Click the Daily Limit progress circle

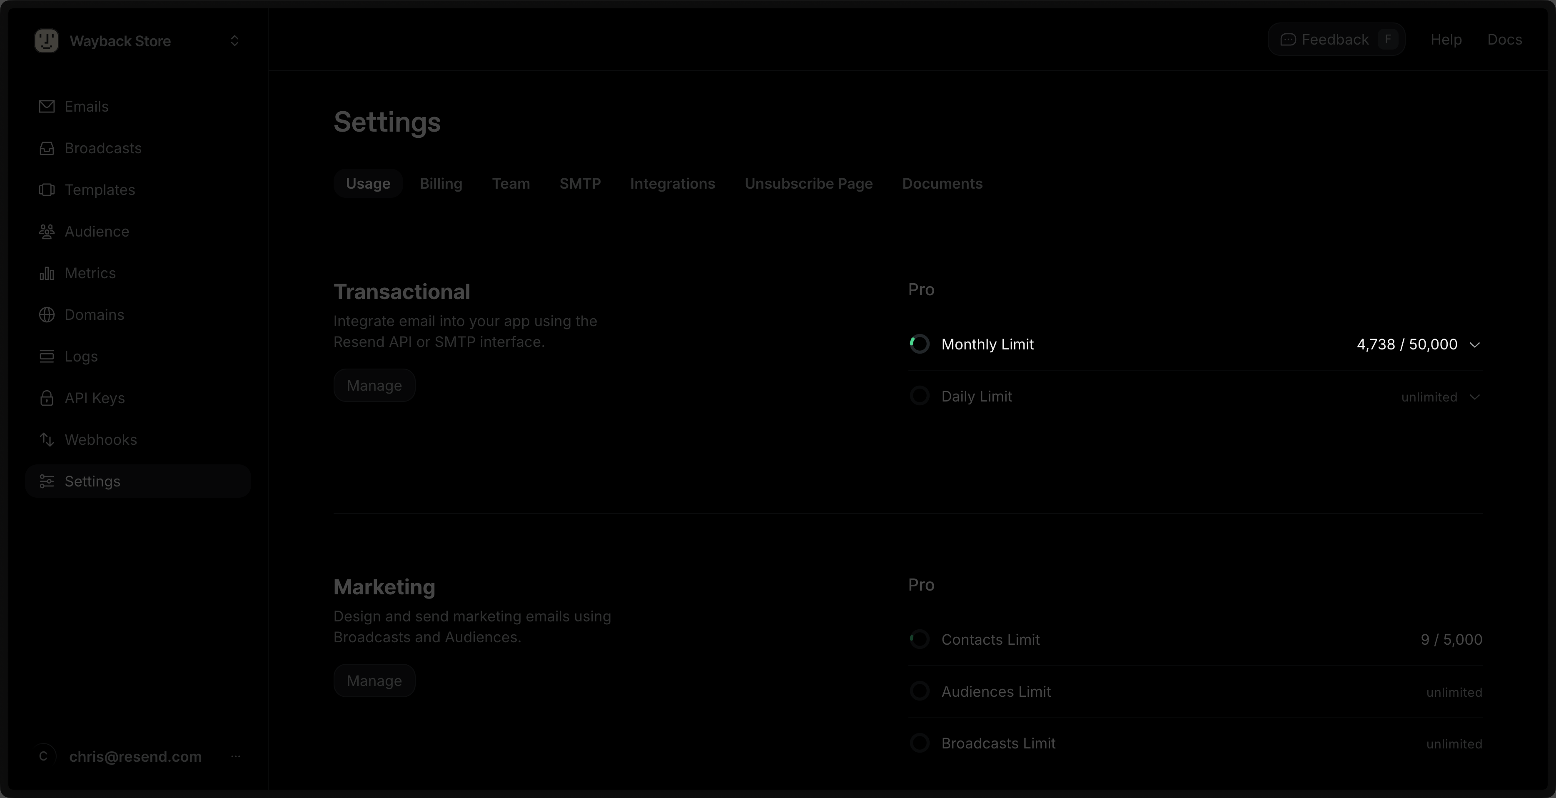(x=919, y=396)
